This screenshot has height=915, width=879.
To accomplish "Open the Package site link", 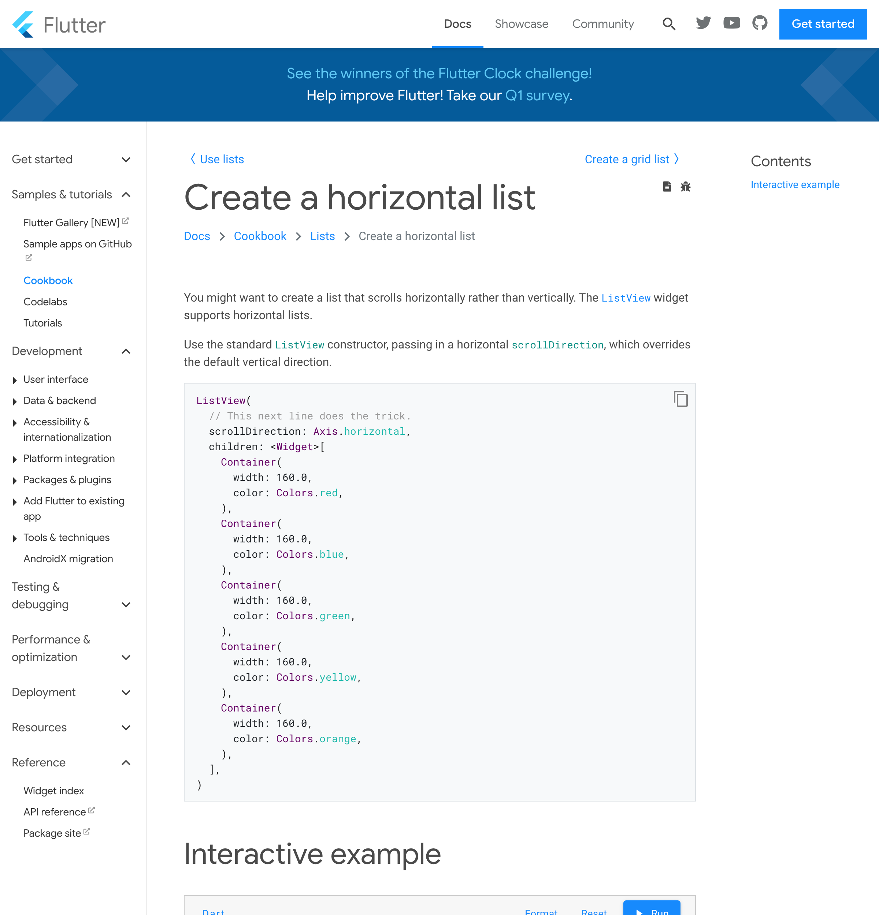I will [52, 833].
